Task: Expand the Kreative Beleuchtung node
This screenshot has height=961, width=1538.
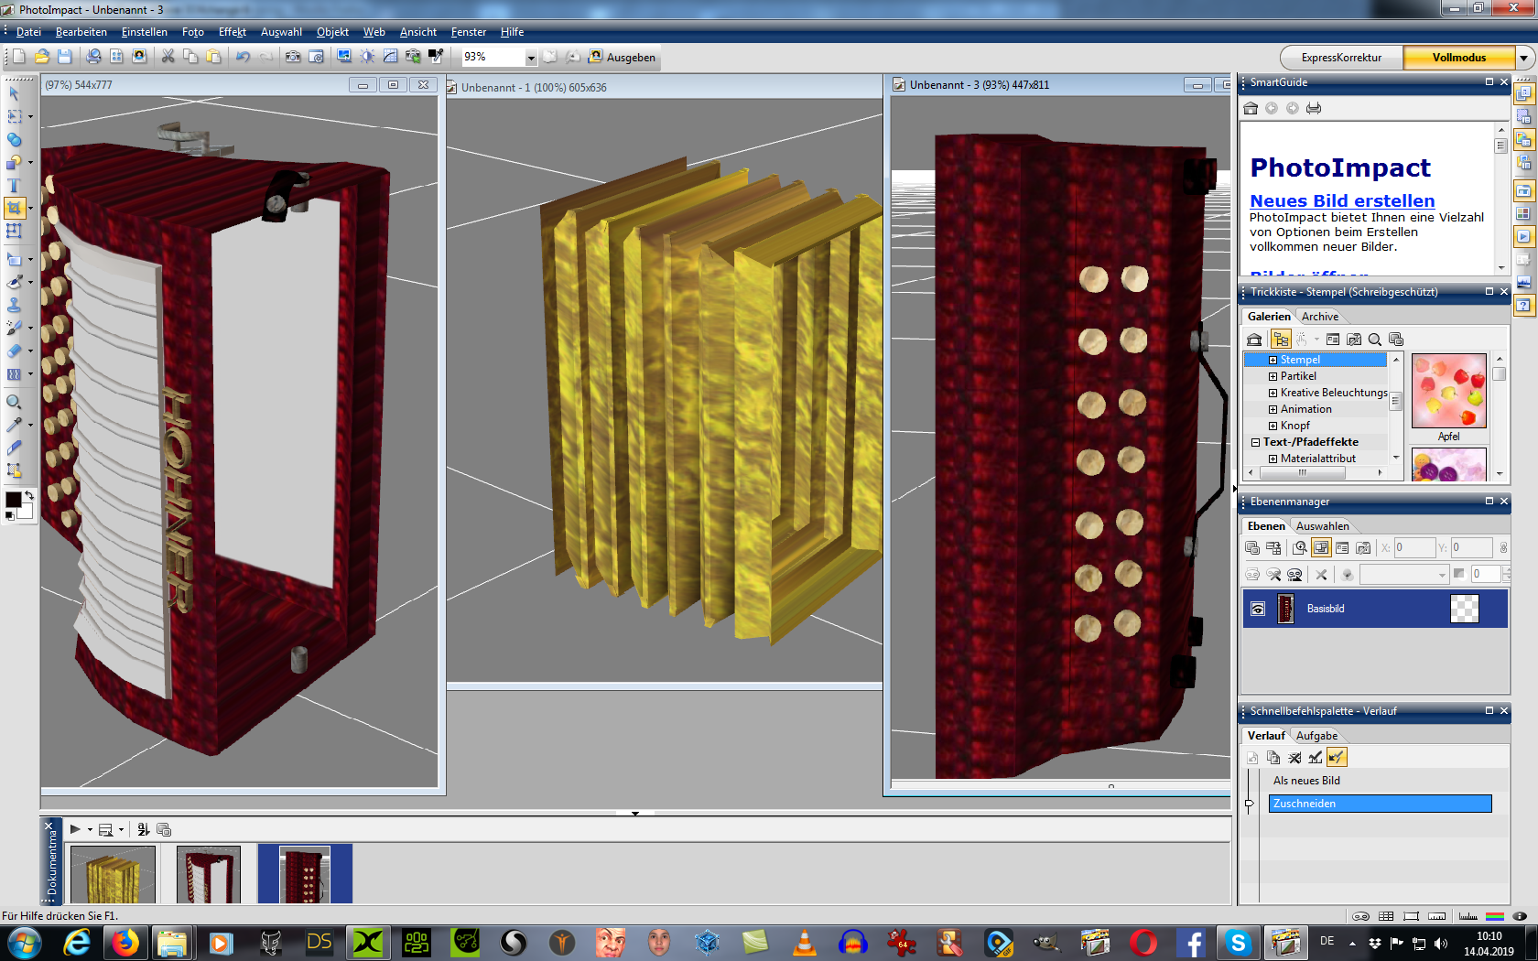Action: [x=1273, y=394]
